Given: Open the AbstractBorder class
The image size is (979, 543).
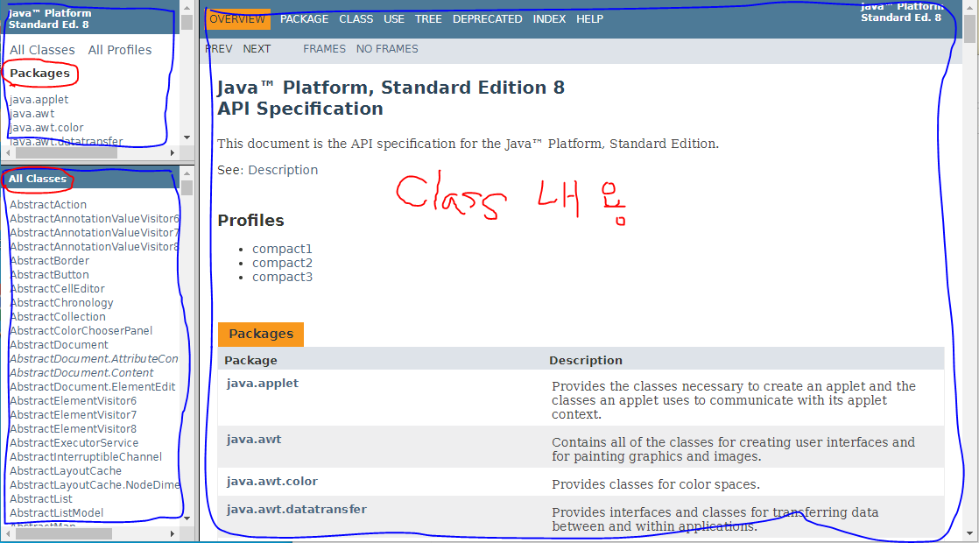Looking at the screenshot, I should pyautogui.click(x=49, y=261).
